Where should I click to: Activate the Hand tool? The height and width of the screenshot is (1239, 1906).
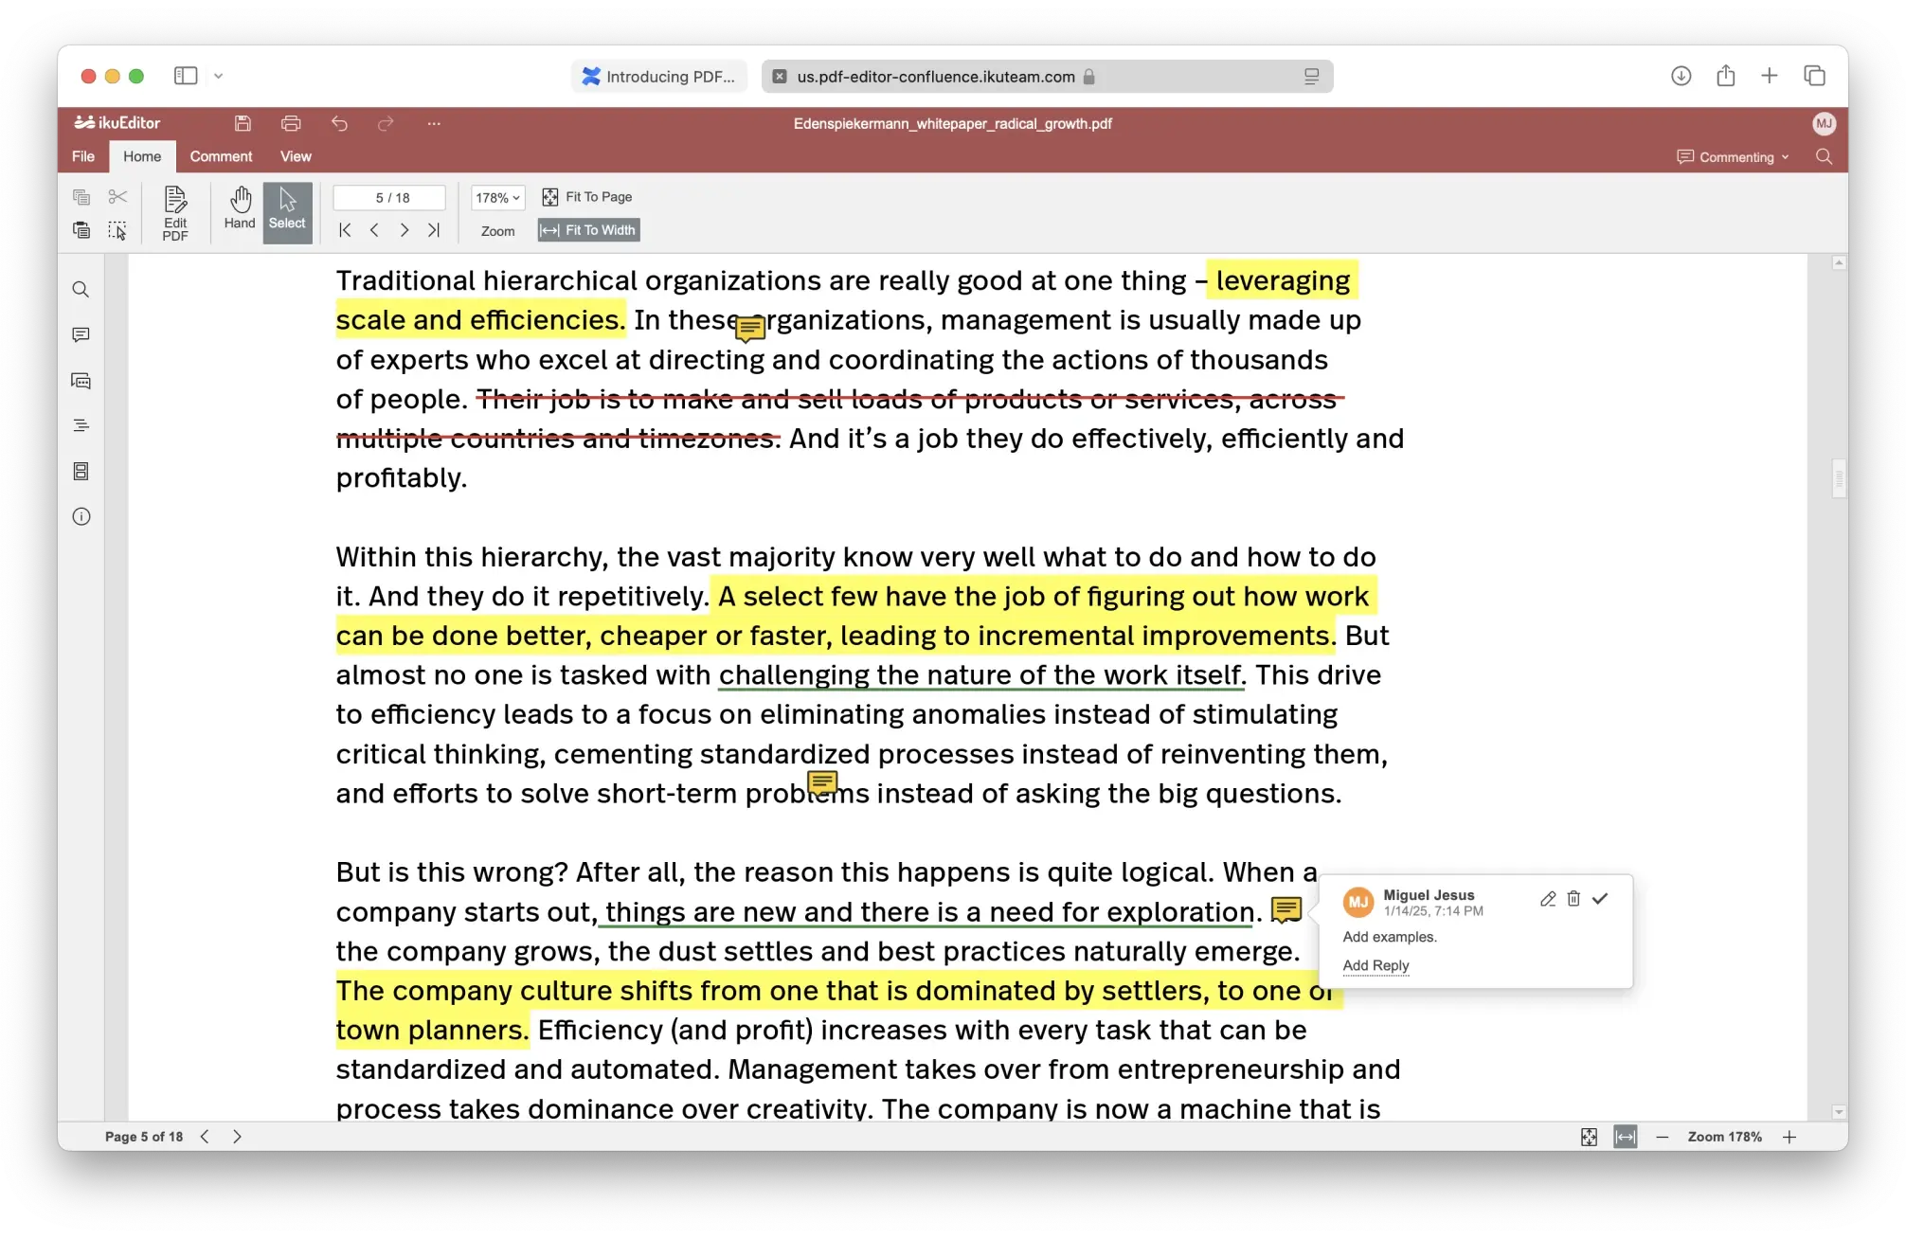[x=240, y=209]
